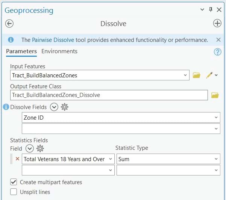Click info icon beside Dissolve Fields label

click(x=6, y=107)
